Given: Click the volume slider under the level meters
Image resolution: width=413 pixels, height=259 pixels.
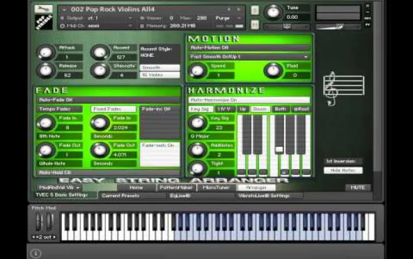Looking at the screenshot, I should click(338, 27).
